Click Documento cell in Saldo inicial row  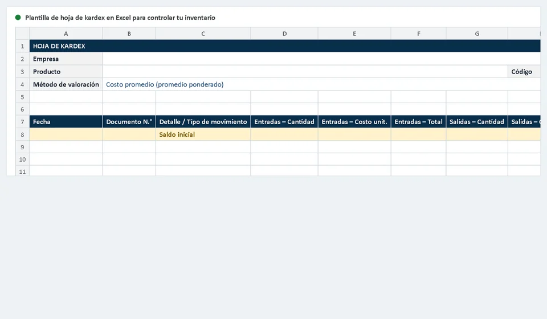click(129, 134)
